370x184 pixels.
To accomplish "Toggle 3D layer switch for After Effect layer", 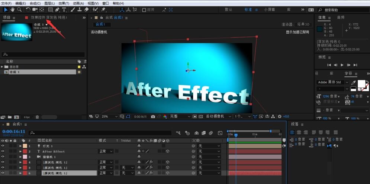I will coord(168,151).
